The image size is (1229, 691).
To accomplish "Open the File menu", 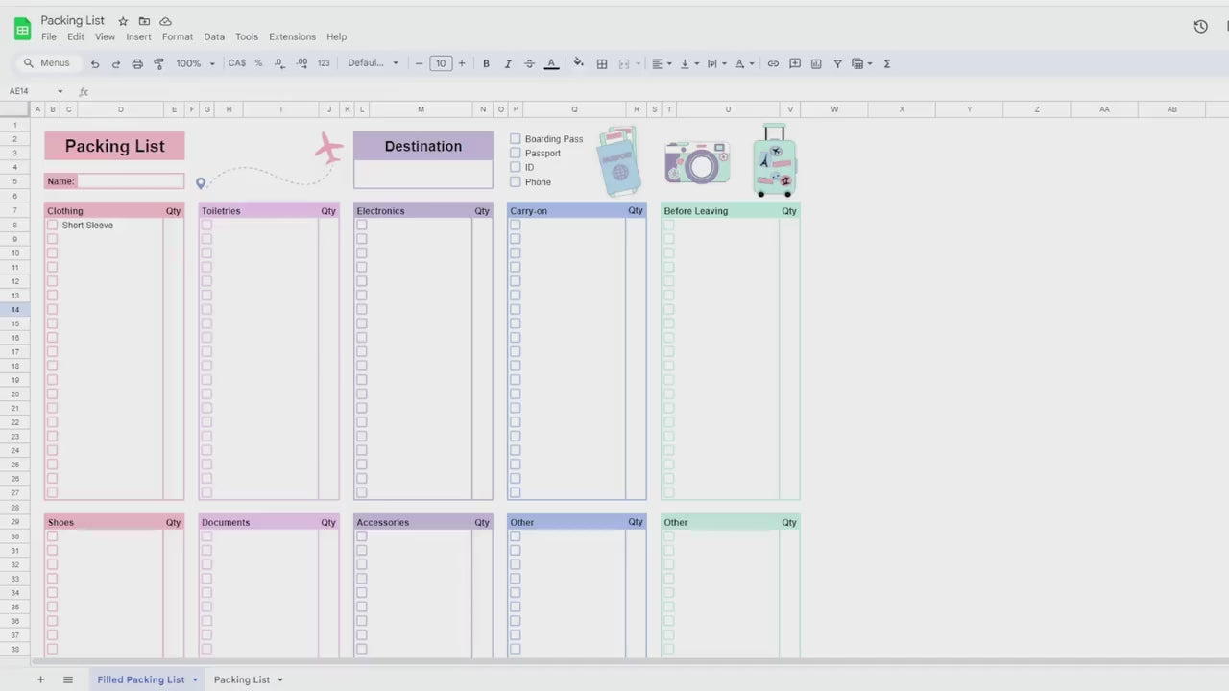I will pos(49,36).
